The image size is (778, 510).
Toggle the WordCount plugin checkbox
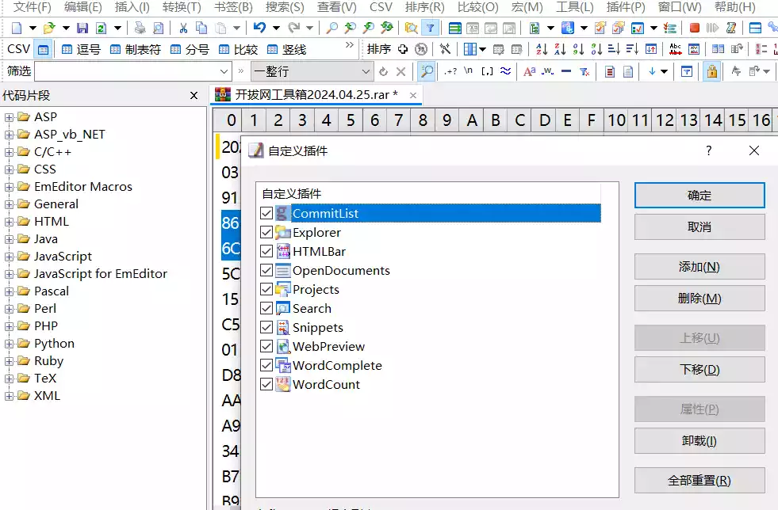click(266, 384)
